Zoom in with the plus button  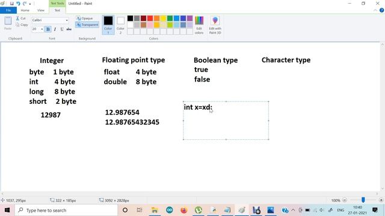click(x=381, y=200)
